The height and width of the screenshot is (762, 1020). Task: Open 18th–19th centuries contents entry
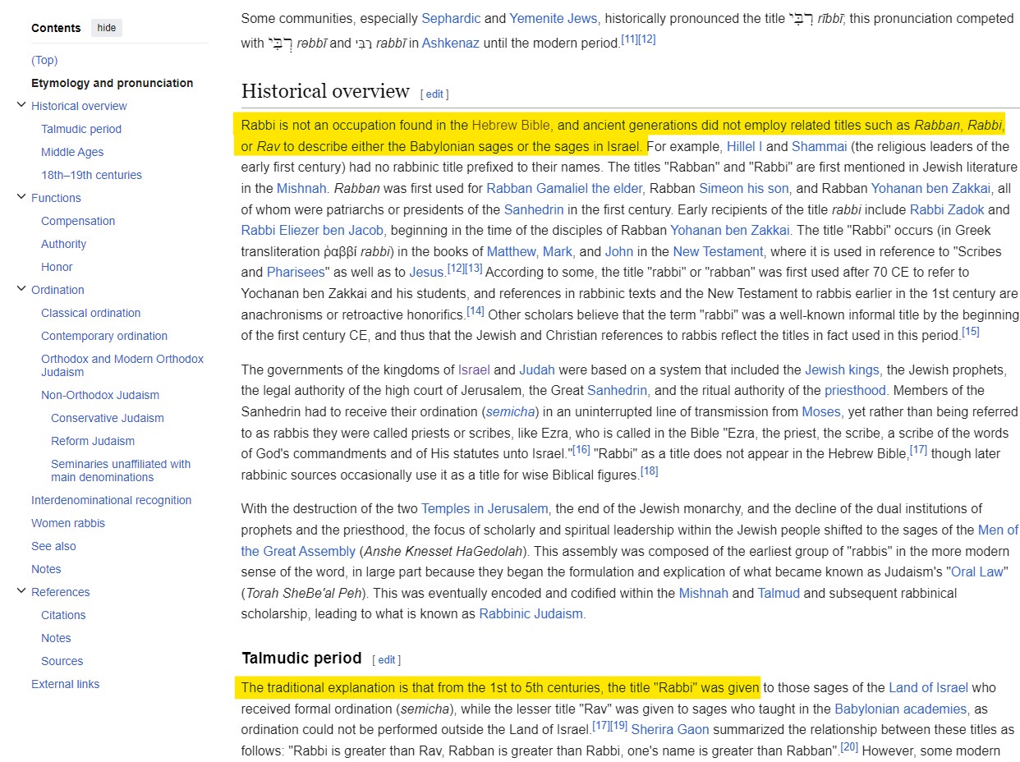[91, 175]
